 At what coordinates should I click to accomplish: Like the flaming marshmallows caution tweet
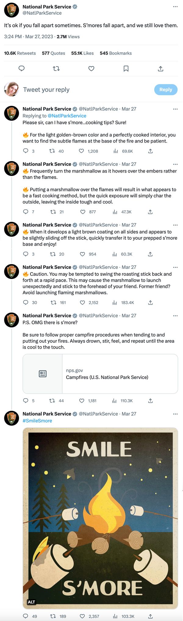(x=82, y=302)
